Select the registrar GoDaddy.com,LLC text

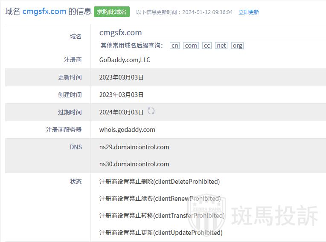point(125,60)
